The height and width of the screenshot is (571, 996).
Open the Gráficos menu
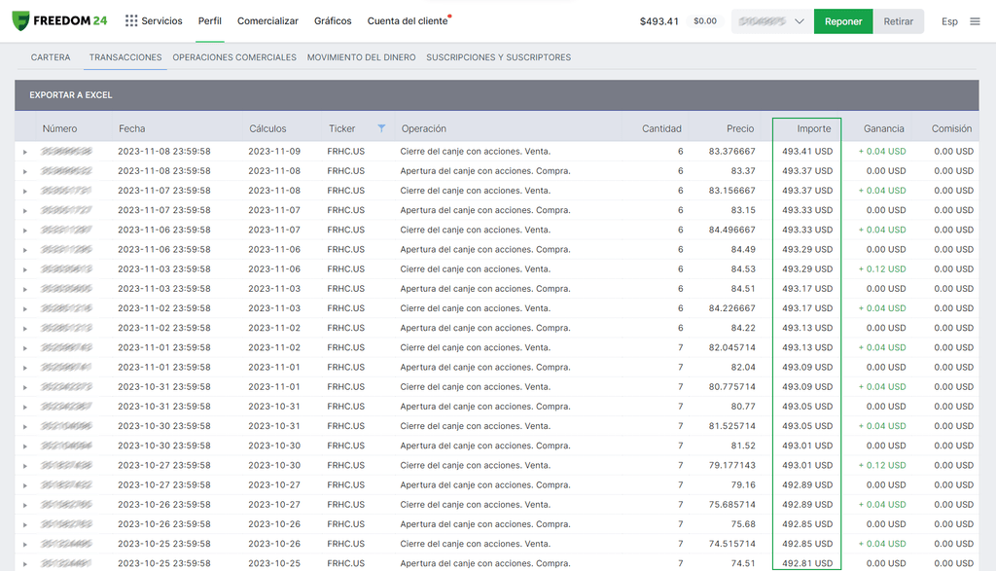[333, 19]
